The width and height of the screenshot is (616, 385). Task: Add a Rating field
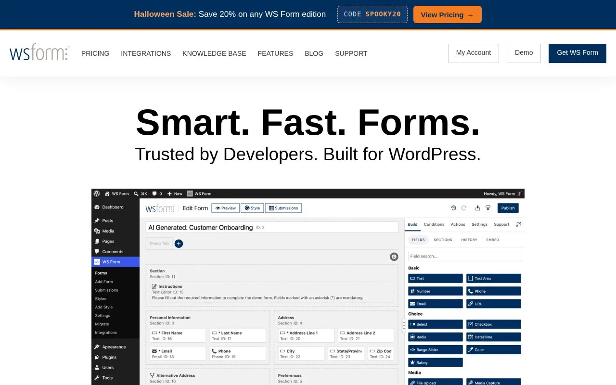click(436, 362)
